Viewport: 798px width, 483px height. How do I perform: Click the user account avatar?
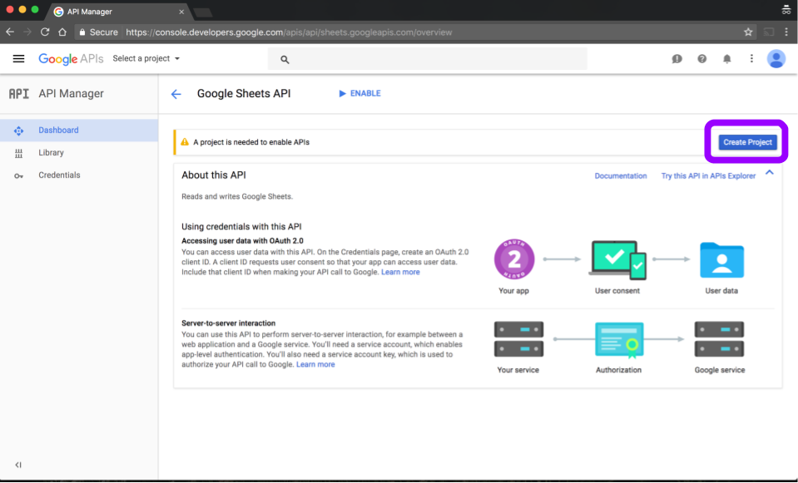(776, 59)
